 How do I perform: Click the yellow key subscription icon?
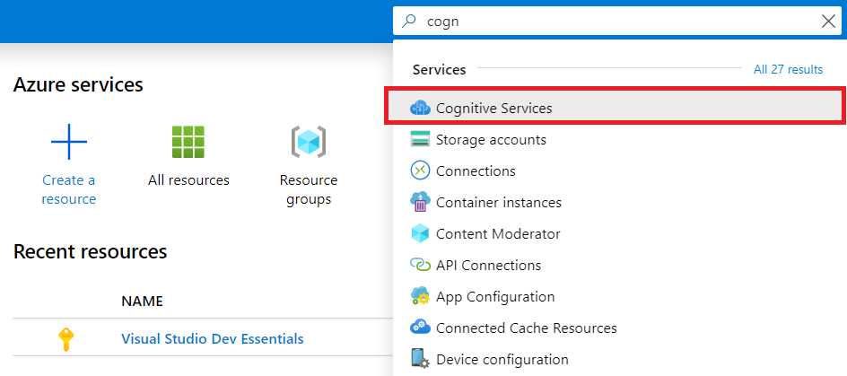66,339
